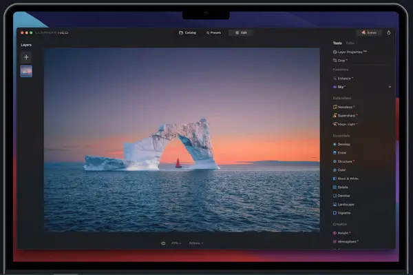The image size is (413, 275).
Task: Open the Develop tool
Action: pyautogui.click(x=341, y=144)
